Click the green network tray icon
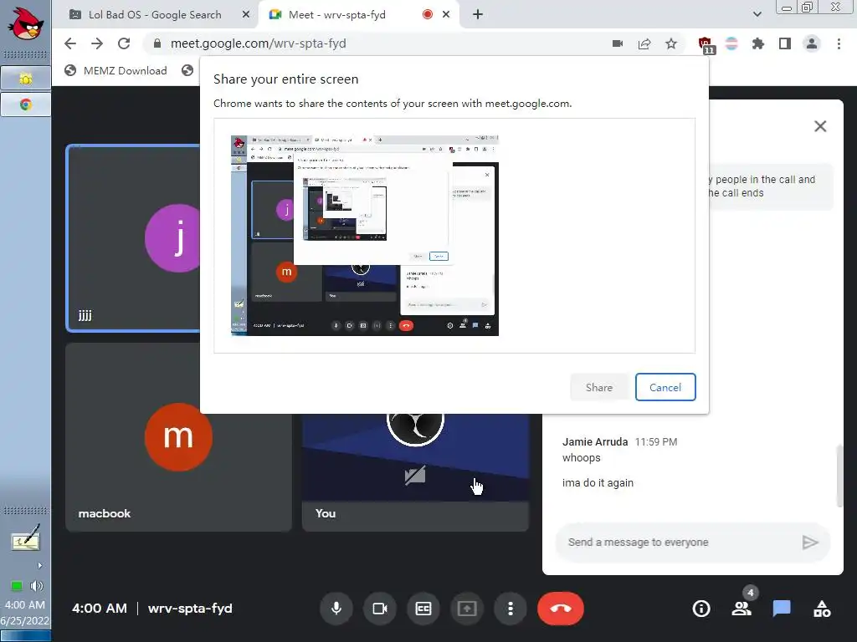 [17, 586]
